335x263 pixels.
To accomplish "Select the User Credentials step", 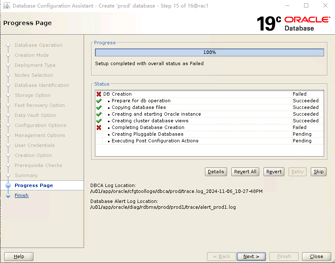I will click(35, 145).
